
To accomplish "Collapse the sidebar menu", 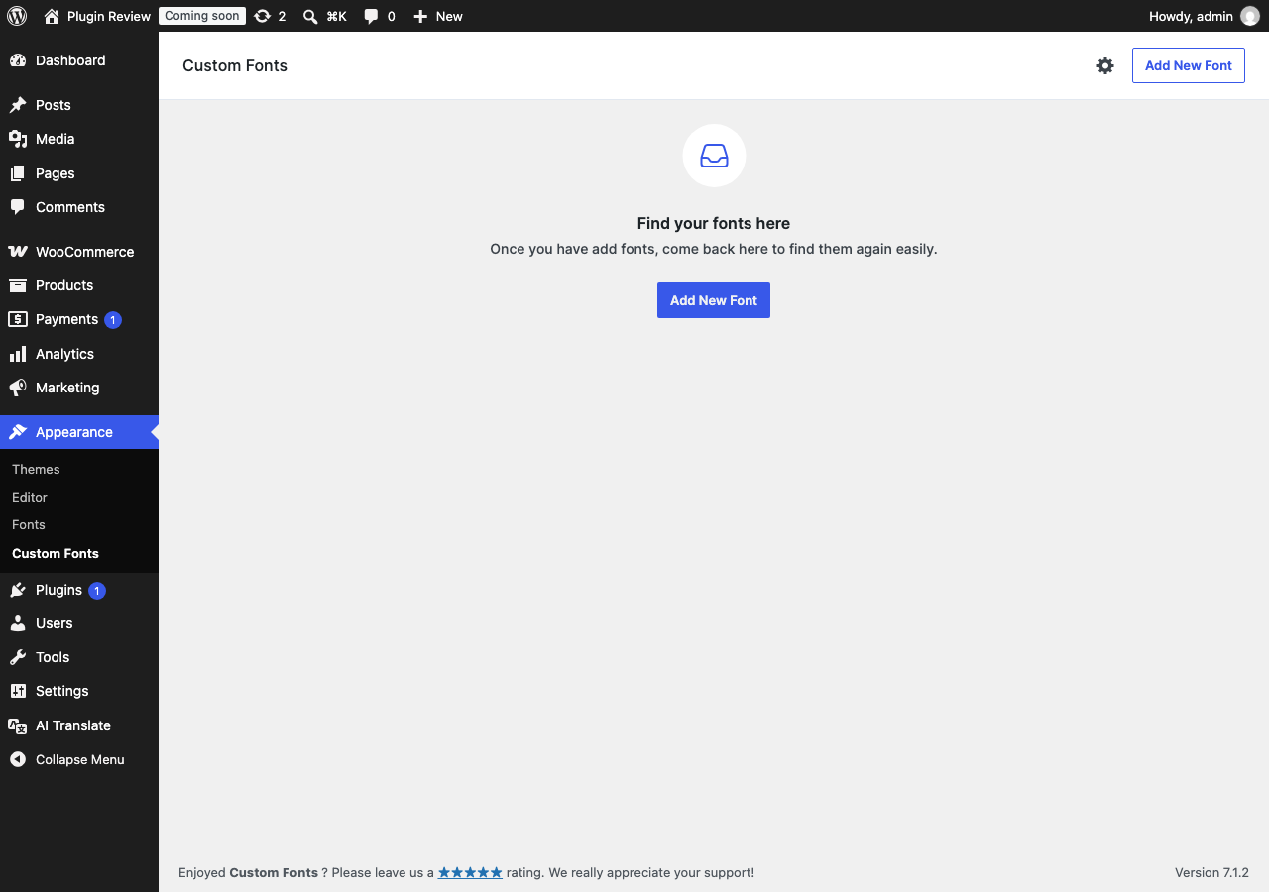I will pyautogui.click(x=79, y=759).
